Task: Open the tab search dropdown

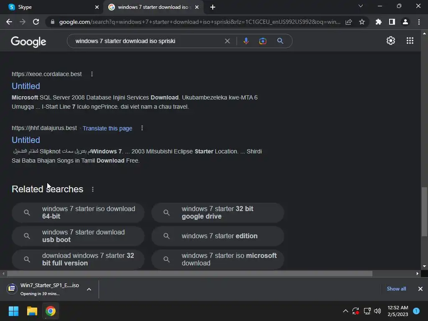Action: 361,6
